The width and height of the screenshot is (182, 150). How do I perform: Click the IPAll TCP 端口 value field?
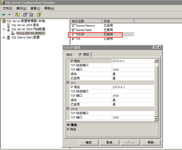point(133,117)
